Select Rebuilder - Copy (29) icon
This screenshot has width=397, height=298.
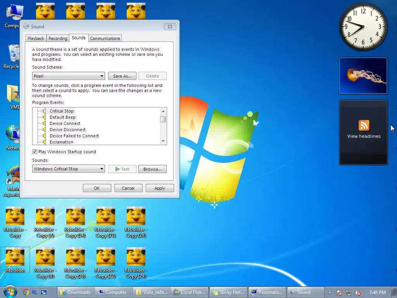[136, 263]
